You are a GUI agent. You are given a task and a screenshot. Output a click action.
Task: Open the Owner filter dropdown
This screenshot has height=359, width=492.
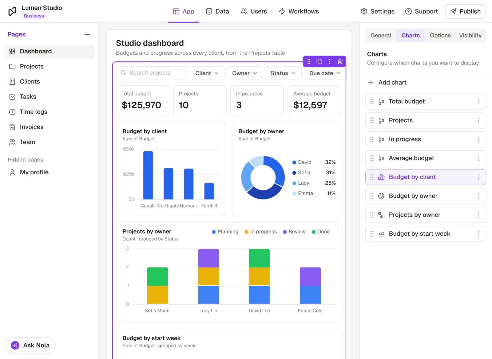pos(245,73)
